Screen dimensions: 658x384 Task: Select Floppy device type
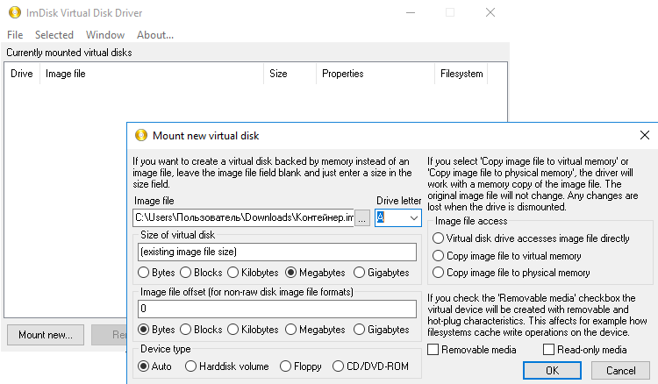click(300, 366)
